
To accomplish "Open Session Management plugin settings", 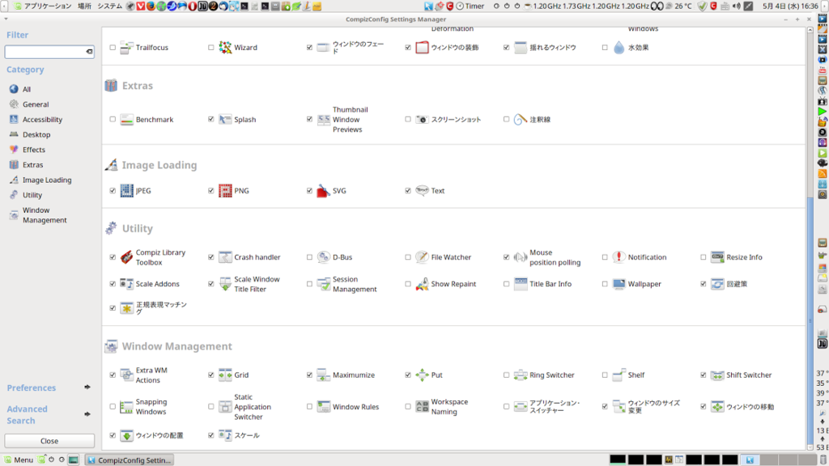I will click(x=346, y=284).
